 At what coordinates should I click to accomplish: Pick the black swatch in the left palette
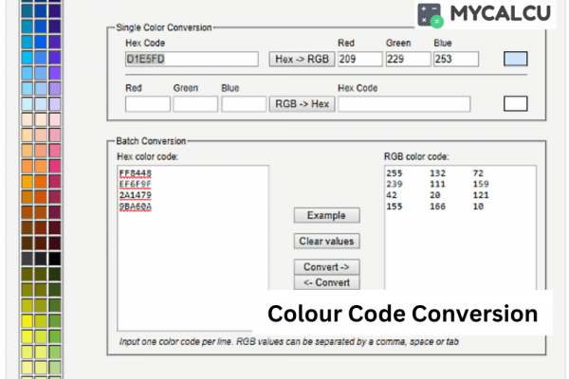tap(54, 259)
